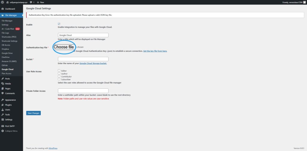
Task: Open the comments bubble icon in admin bar
Action: 31,2
